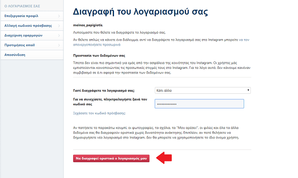Screen dimensions: 298x178
Task: Open Επεξεργασία προφίλ in sidebar
Action: 32,16
